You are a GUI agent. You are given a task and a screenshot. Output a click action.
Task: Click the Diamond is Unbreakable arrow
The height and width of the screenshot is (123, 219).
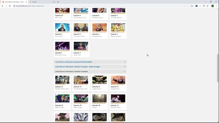point(125,62)
